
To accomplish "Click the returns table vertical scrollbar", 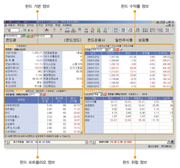I will click(x=172, y=70).
